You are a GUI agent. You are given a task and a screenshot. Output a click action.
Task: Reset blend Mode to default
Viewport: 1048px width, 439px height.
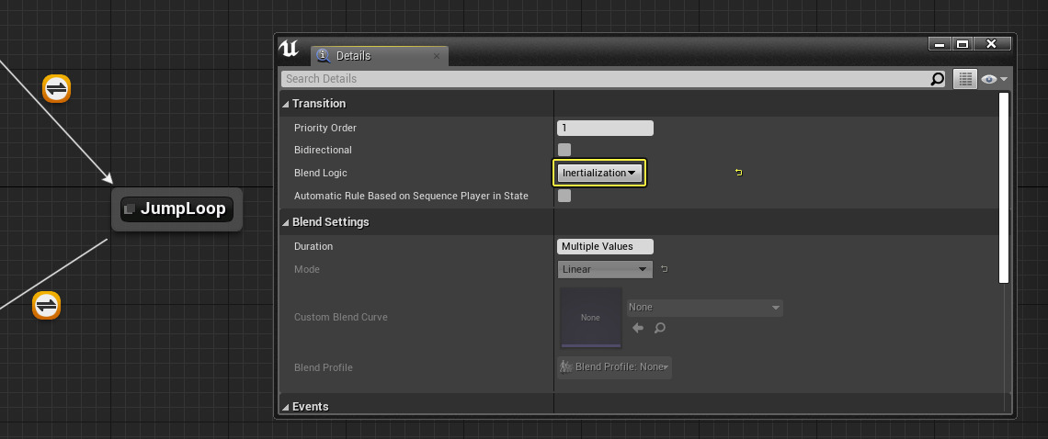665,269
